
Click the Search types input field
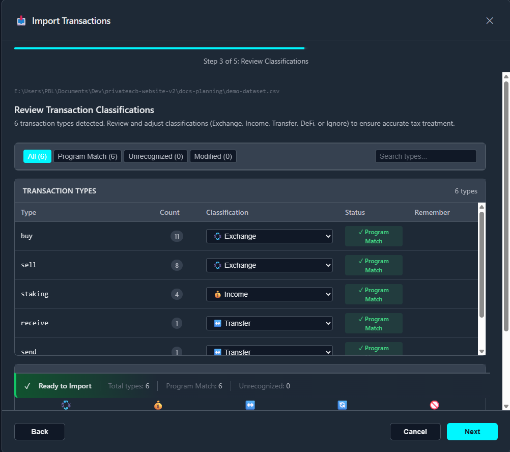pyautogui.click(x=426, y=156)
